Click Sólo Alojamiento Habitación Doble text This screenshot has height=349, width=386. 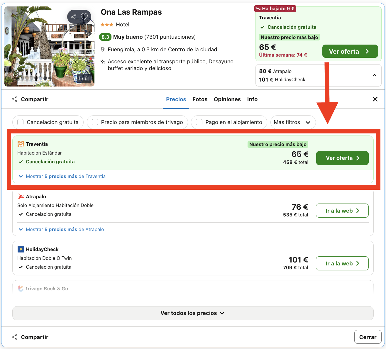pyautogui.click(x=55, y=205)
